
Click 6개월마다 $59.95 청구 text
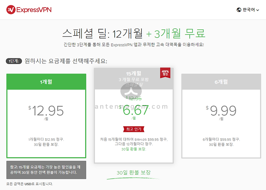[x=221, y=139]
